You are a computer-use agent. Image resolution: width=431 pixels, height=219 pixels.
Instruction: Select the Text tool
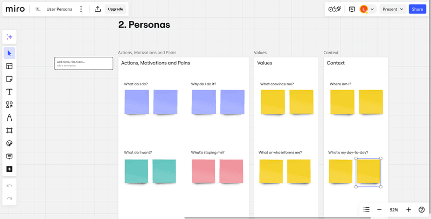pos(9,92)
